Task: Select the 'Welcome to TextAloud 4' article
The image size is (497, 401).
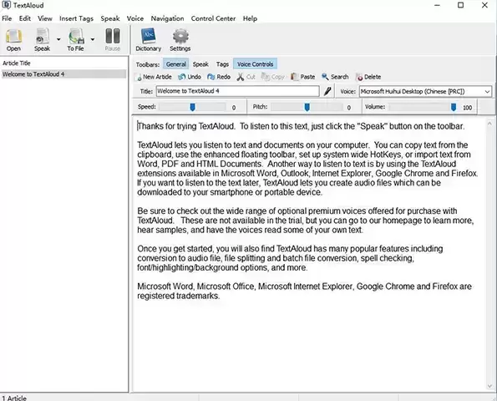Action: 63,74
